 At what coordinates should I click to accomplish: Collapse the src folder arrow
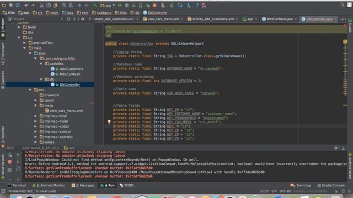point(19,37)
